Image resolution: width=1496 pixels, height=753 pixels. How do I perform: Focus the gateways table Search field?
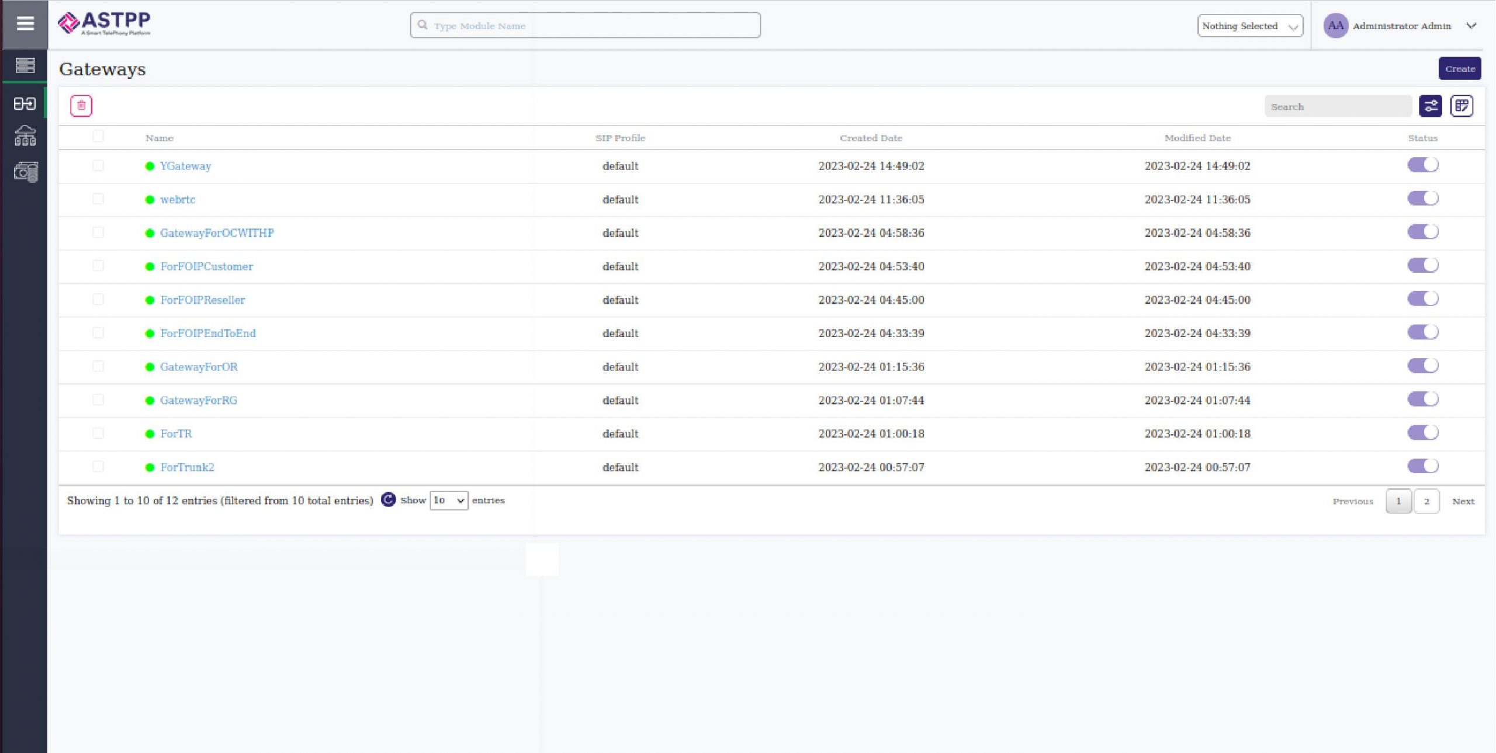[1338, 106]
